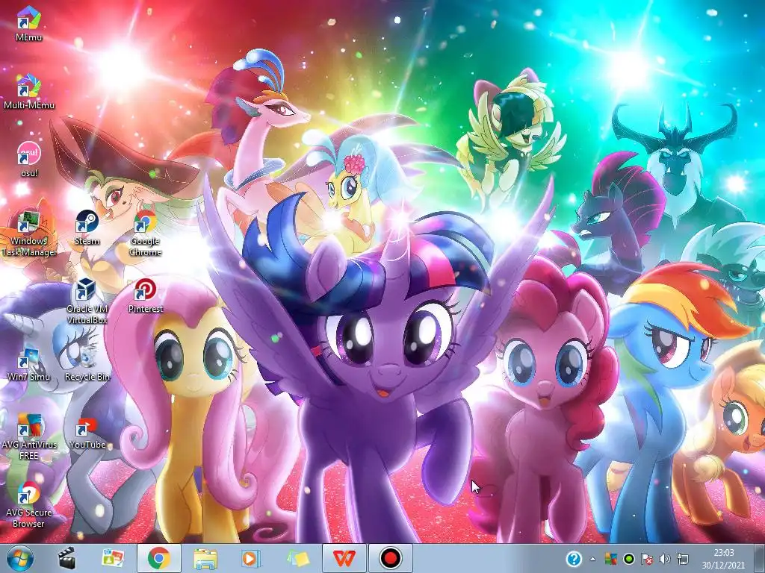Select AVG AntiVirus FREE desktop icon
The height and width of the screenshot is (573, 765).
coord(28,436)
